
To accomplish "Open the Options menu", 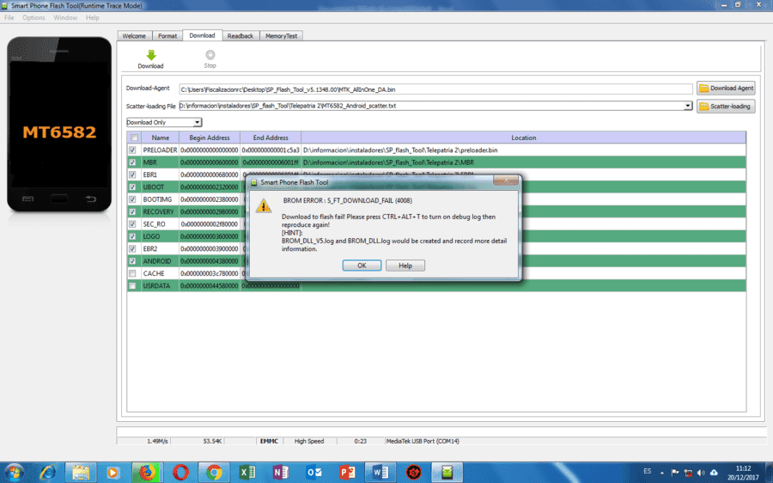I will point(33,18).
